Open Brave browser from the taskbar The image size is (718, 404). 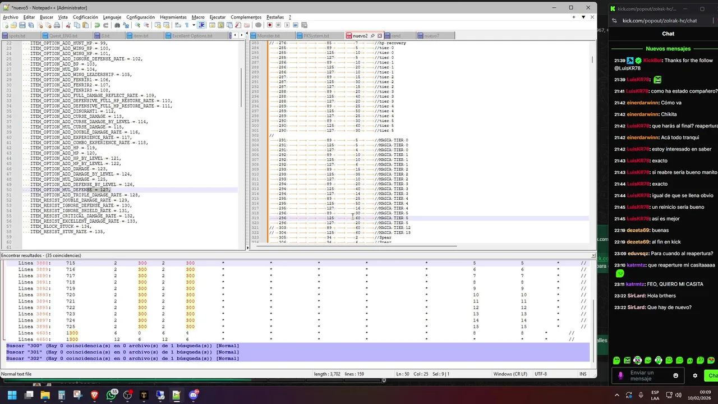[x=94, y=395]
